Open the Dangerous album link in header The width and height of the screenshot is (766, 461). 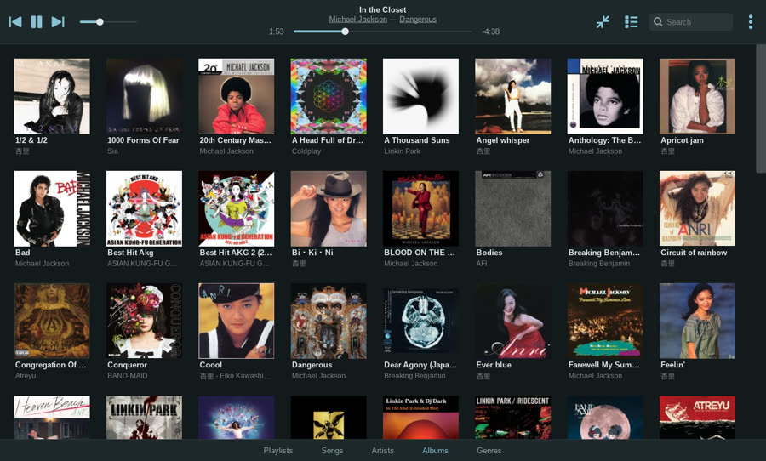click(x=418, y=19)
